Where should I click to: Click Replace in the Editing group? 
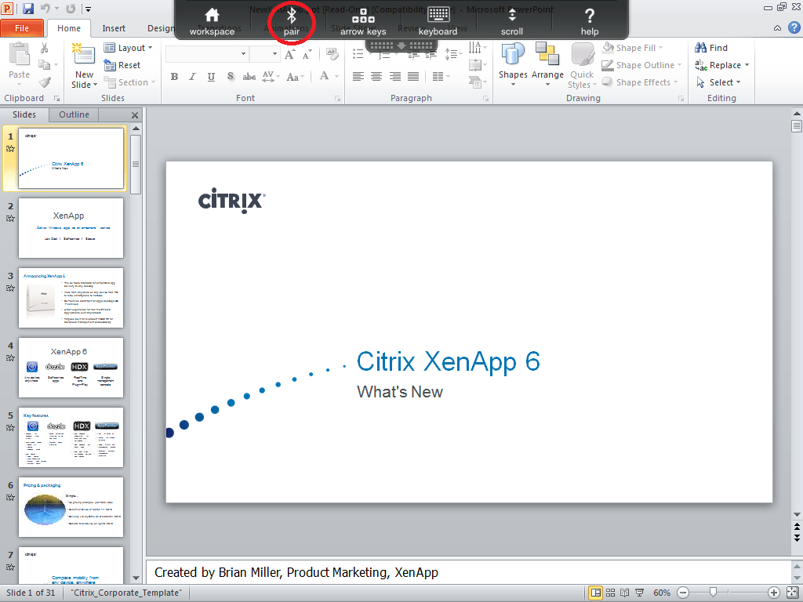pyautogui.click(x=722, y=65)
